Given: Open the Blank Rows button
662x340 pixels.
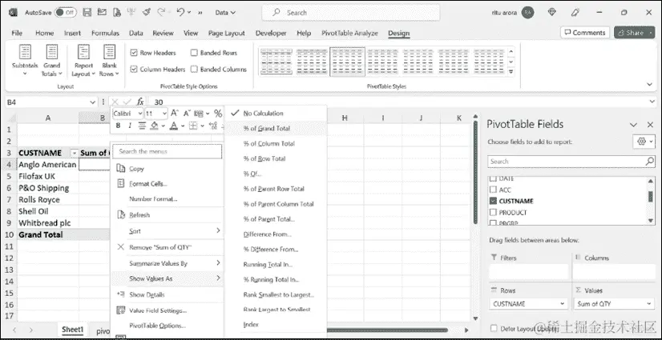Looking at the screenshot, I should [x=109, y=61].
